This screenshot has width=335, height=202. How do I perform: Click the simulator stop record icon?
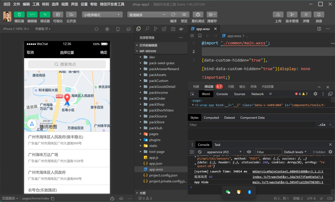pyautogui.click(x=107, y=29)
